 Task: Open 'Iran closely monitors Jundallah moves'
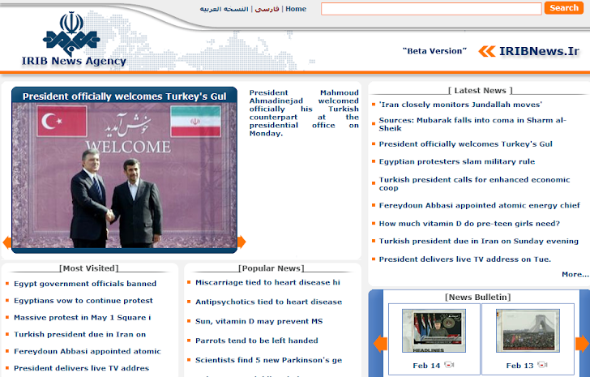click(460, 105)
